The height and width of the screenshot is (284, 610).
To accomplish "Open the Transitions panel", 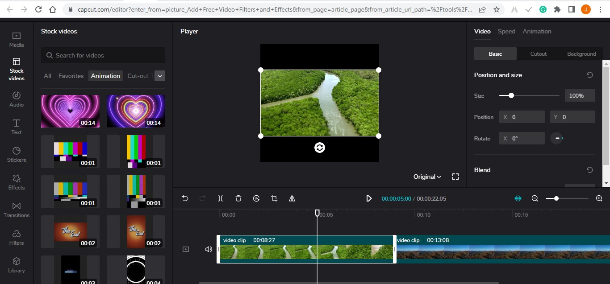I will click(x=17, y=210).
